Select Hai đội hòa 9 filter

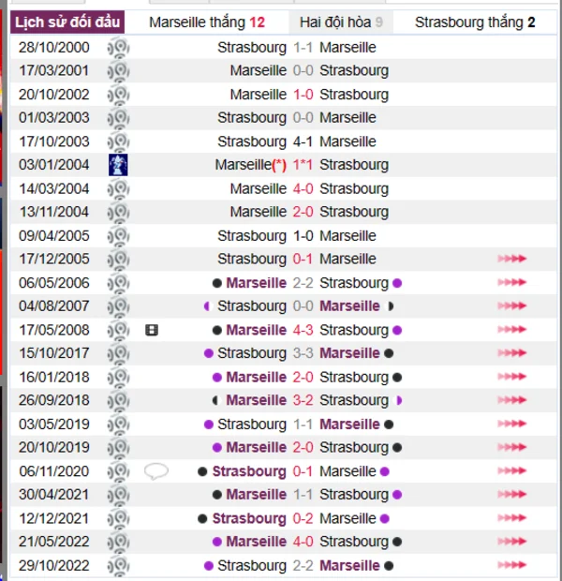click(x=341, y=22)
